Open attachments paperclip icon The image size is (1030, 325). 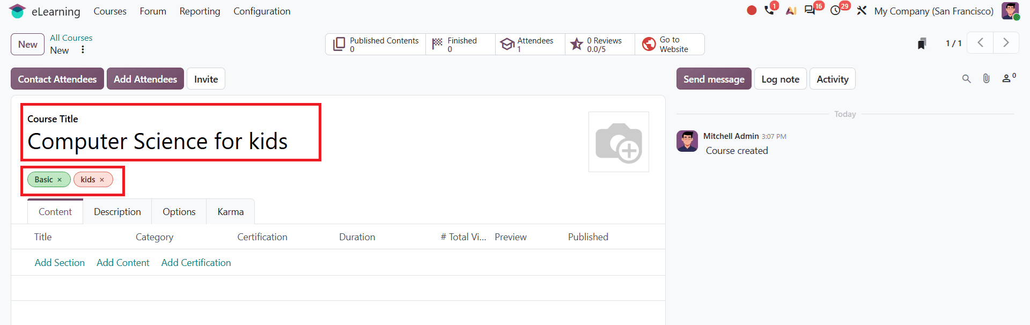pos(986,79)
